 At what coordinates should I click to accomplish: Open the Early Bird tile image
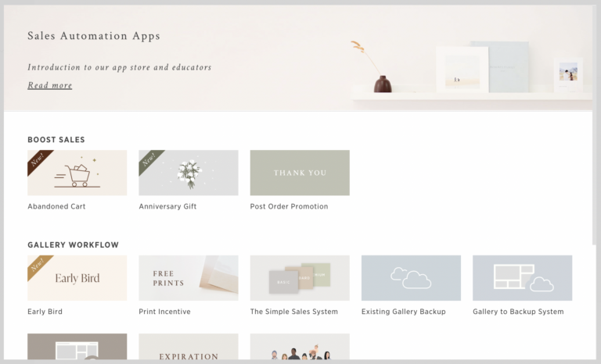tap(77, 278)
